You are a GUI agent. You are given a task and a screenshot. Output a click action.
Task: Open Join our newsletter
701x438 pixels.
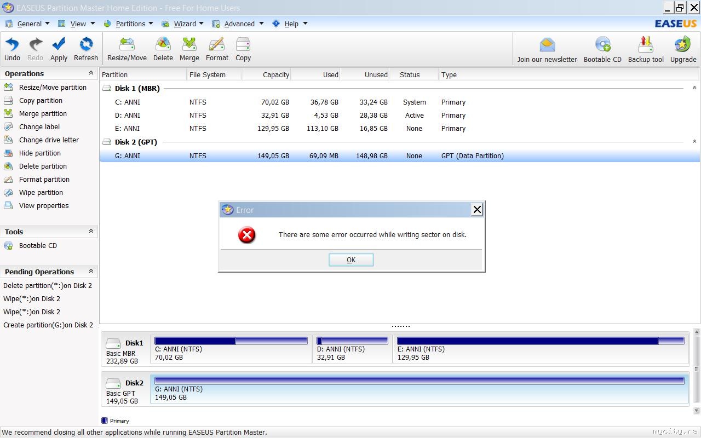tap(547, 50)
